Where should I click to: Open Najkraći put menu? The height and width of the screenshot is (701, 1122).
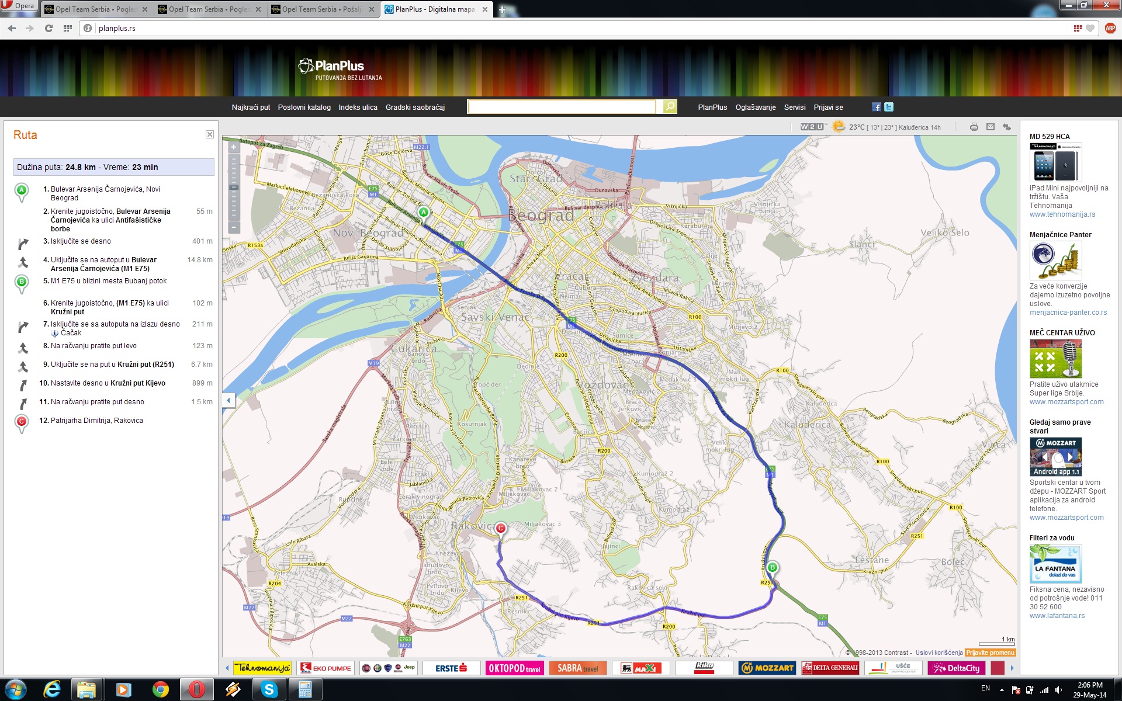pyautogui.click(x=251, y=107)
